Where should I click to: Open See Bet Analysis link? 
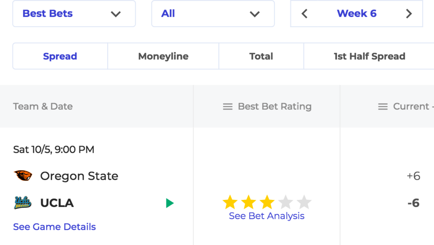(x=266, y=216)
